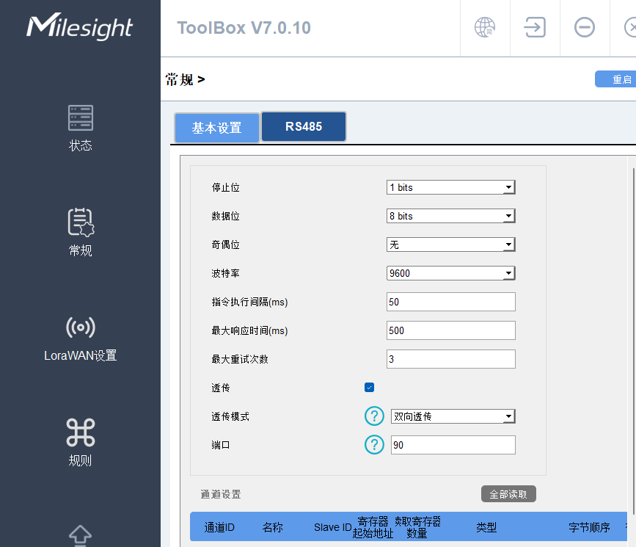Open the 停止位 dropdown
Screen dimensions: 636x547
coord(450,187)
